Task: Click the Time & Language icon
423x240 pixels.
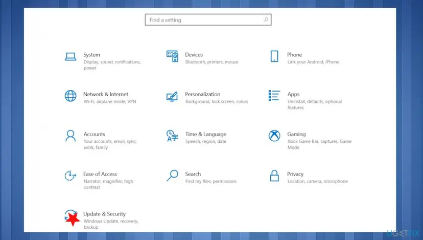Action: pos(172,136)
